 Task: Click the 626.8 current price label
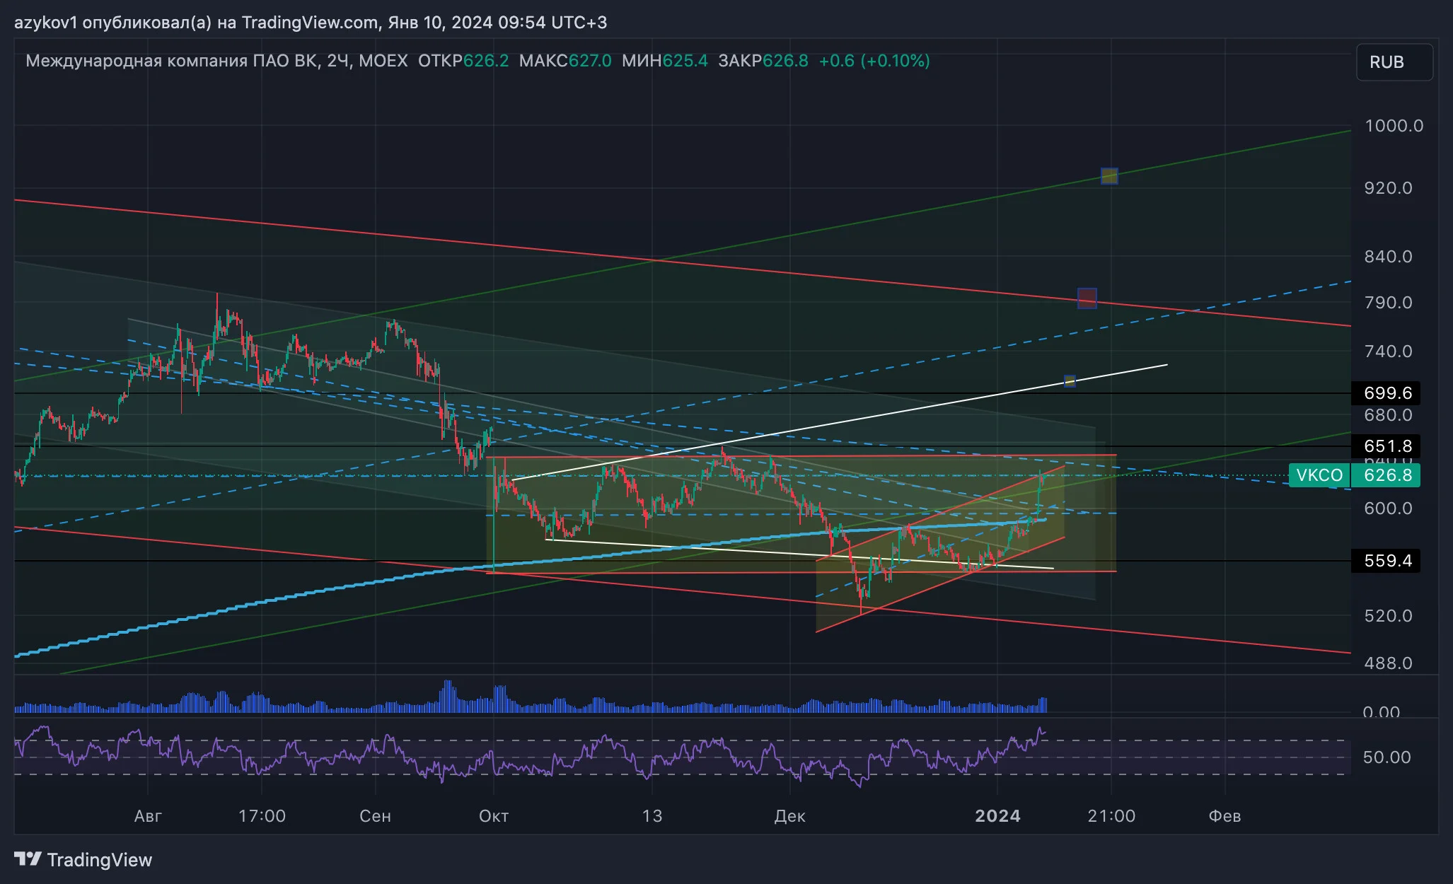coord(1387,475)
